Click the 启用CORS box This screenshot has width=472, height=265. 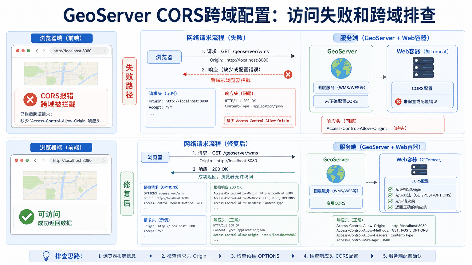[336, 203]
